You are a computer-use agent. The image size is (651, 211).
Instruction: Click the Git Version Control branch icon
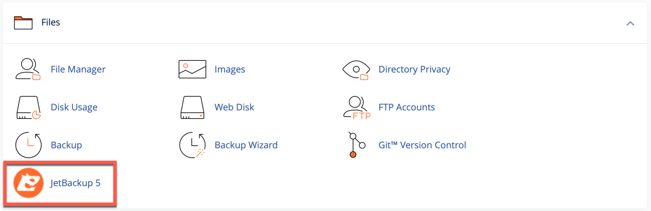tap(356, 145)
